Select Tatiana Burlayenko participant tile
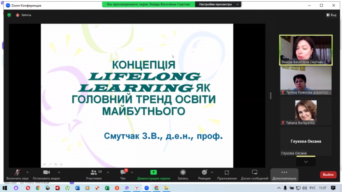The height and width of the screenshot is (192, 342). (x=306, y=111)
